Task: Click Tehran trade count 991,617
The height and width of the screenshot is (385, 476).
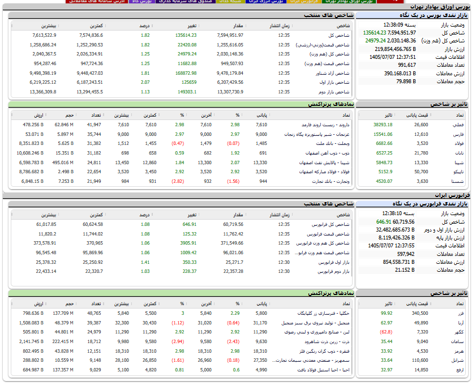Action: coord(407,65)
